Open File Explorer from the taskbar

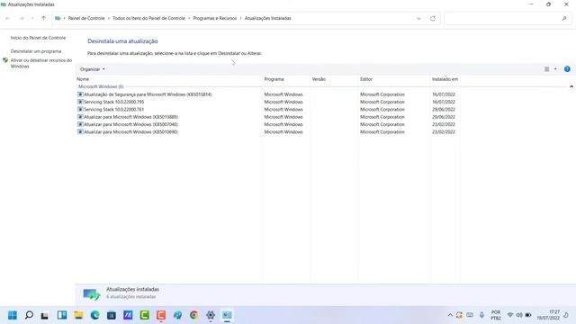click(78, 315)
